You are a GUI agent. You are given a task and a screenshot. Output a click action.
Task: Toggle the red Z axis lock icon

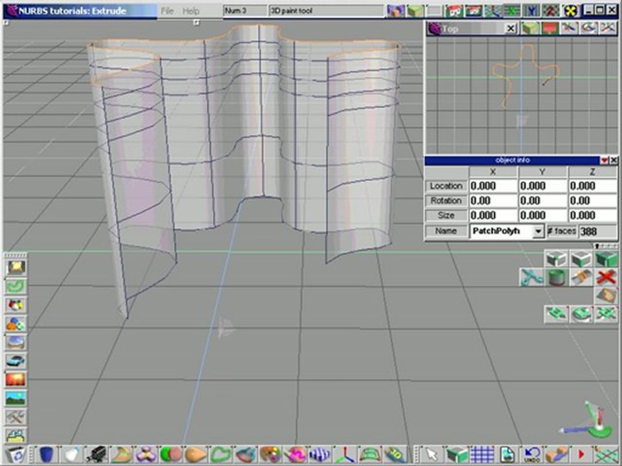(551, 11)
